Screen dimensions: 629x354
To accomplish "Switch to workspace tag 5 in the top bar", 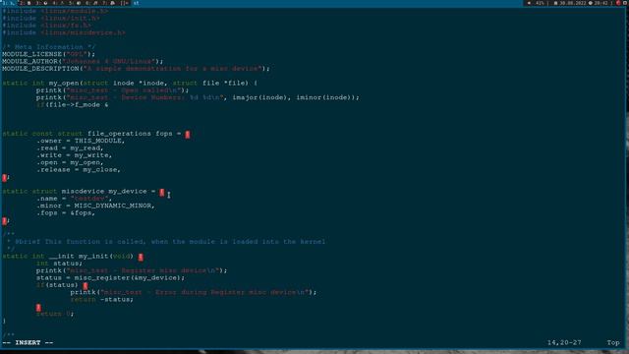I will (x=75, y=3).
